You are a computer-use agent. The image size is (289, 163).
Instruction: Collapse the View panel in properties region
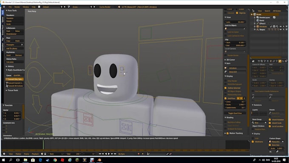(x=228, y=17)
